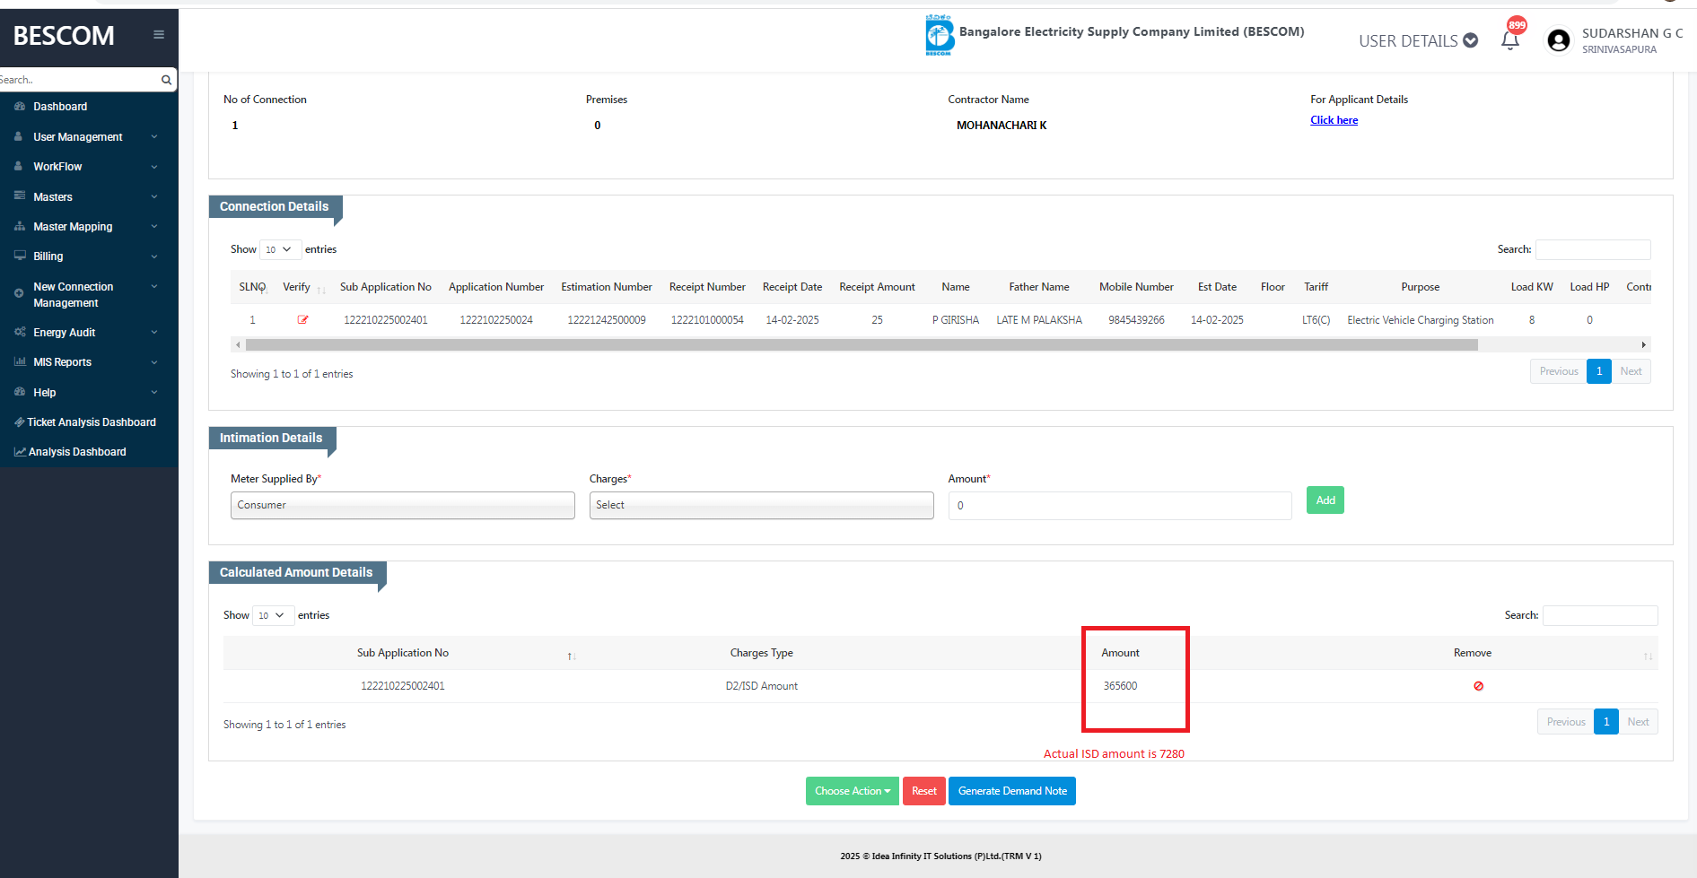The width and height of the screenshot is (1697, 878).
Task: Click the Add charge button
Action: point(1325,500)
